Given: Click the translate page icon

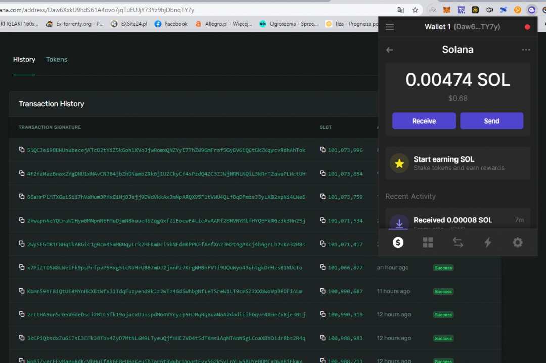Looking at the screenshot, I should (x=400, y=10).
